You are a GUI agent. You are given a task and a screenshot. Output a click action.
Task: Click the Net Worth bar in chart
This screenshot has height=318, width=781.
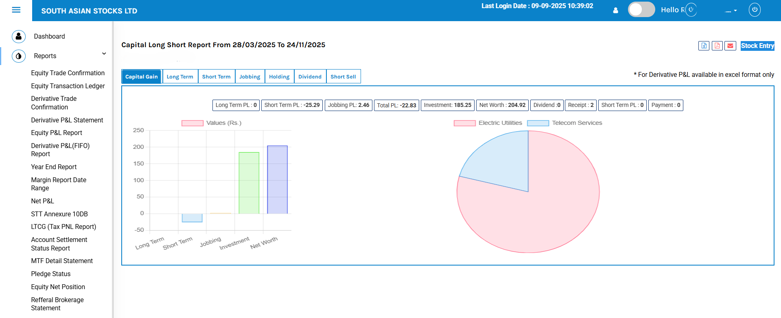(x=277, y=179)
